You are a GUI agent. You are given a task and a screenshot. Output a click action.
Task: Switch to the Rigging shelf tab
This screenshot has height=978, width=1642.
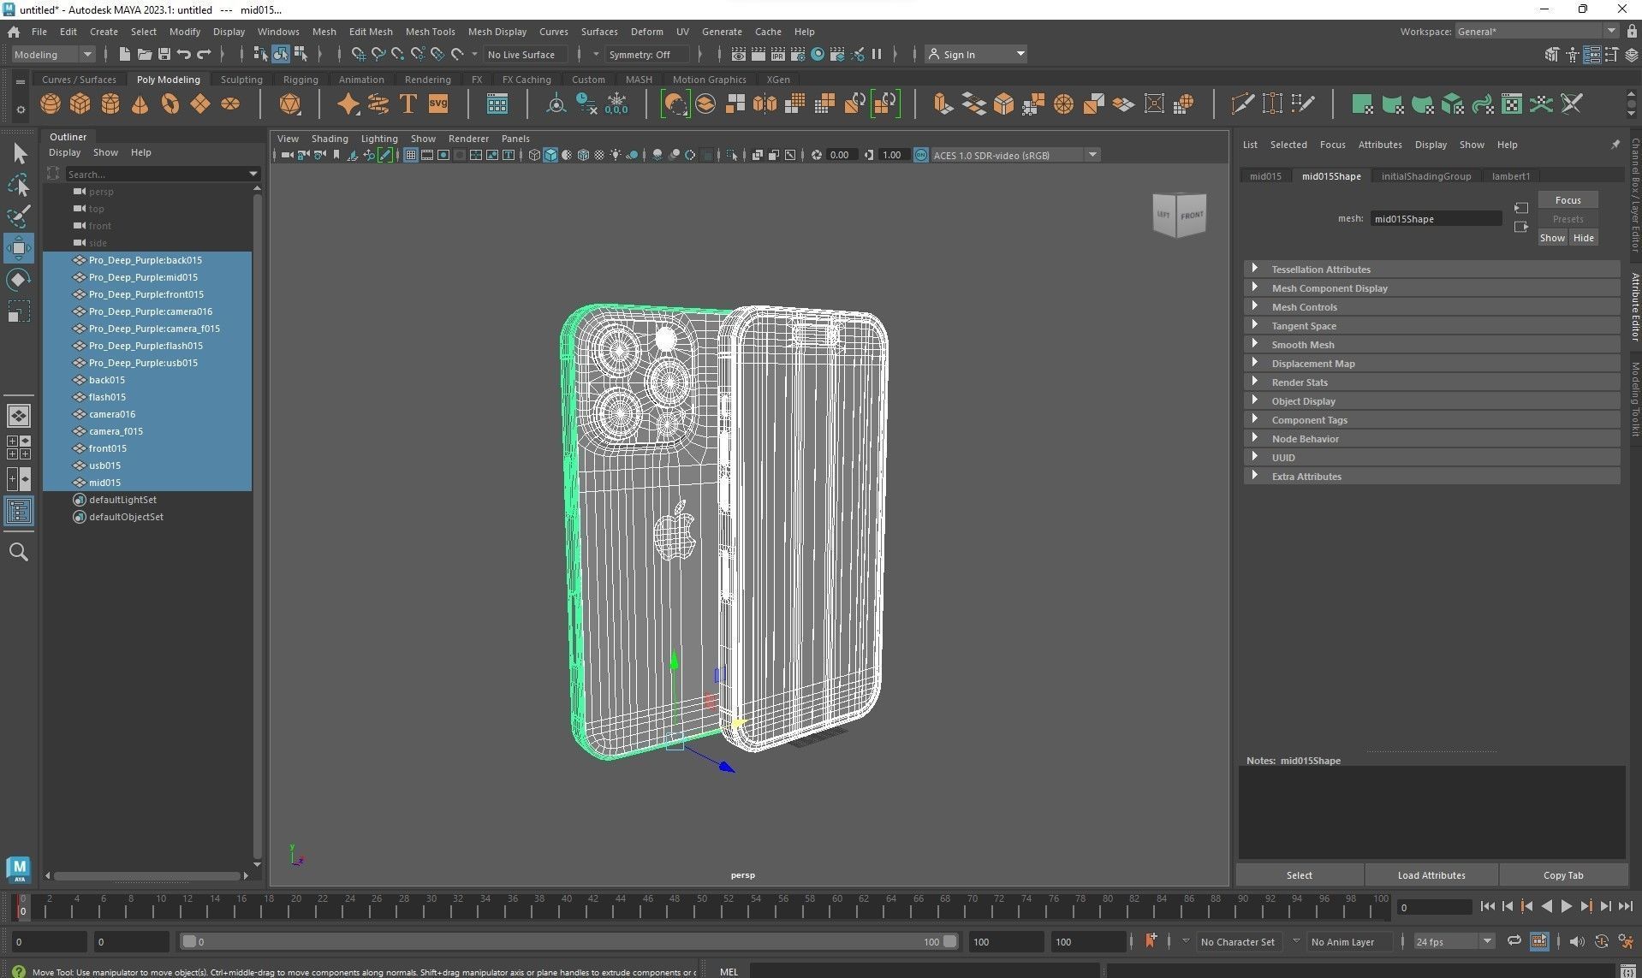pos(300,80)
